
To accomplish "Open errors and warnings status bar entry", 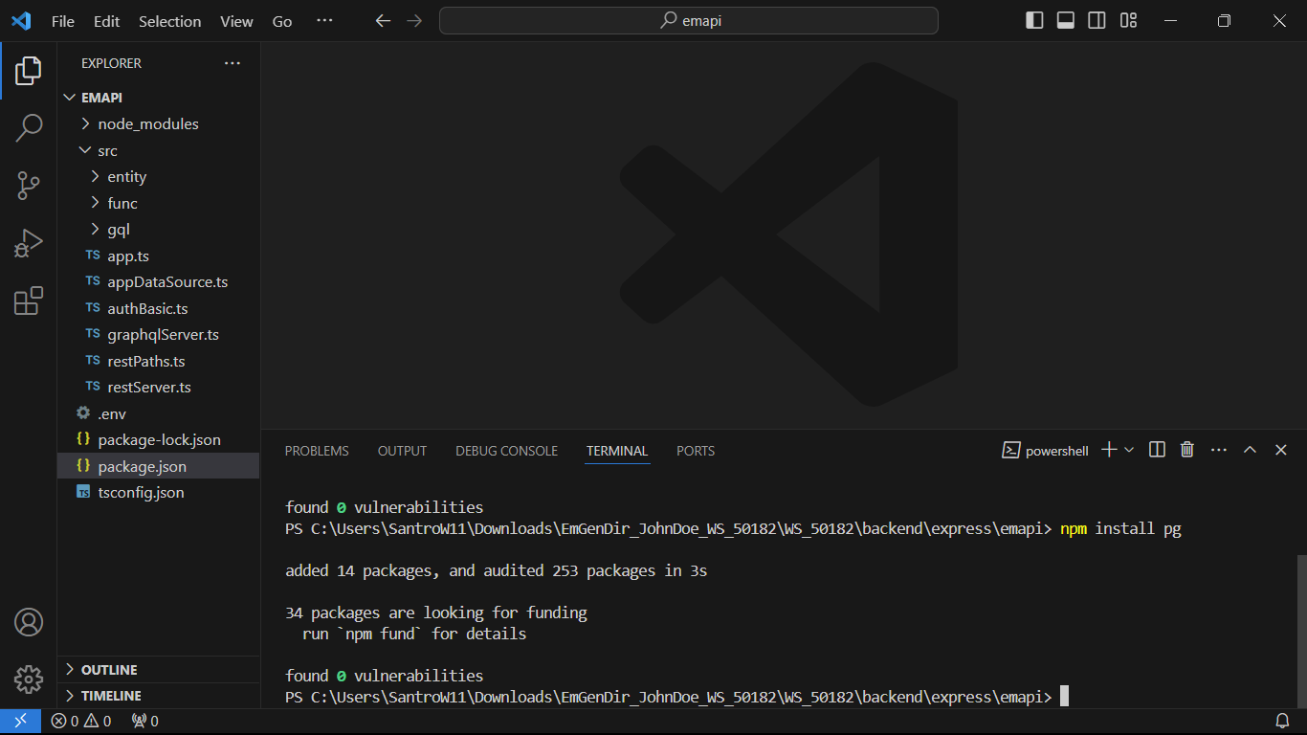I will tap(81, 722).
